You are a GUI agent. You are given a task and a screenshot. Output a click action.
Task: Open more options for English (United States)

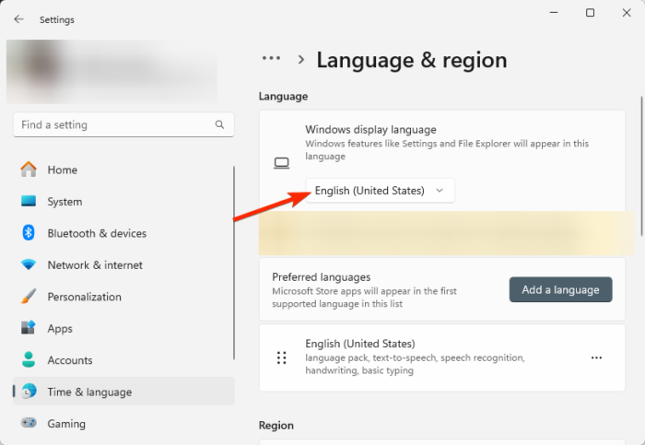pyautogui.click(x=596, y=357)
